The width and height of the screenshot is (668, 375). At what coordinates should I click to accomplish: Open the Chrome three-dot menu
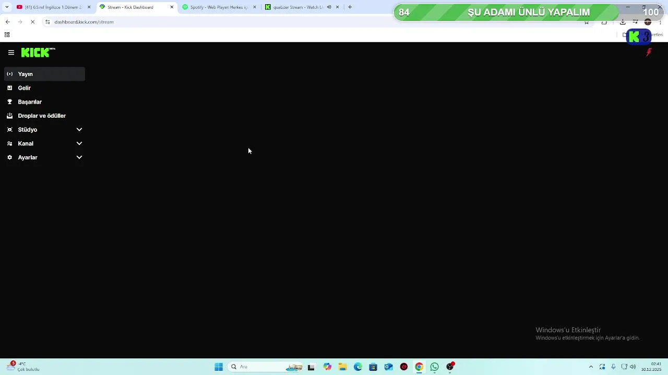pos(661,22)
